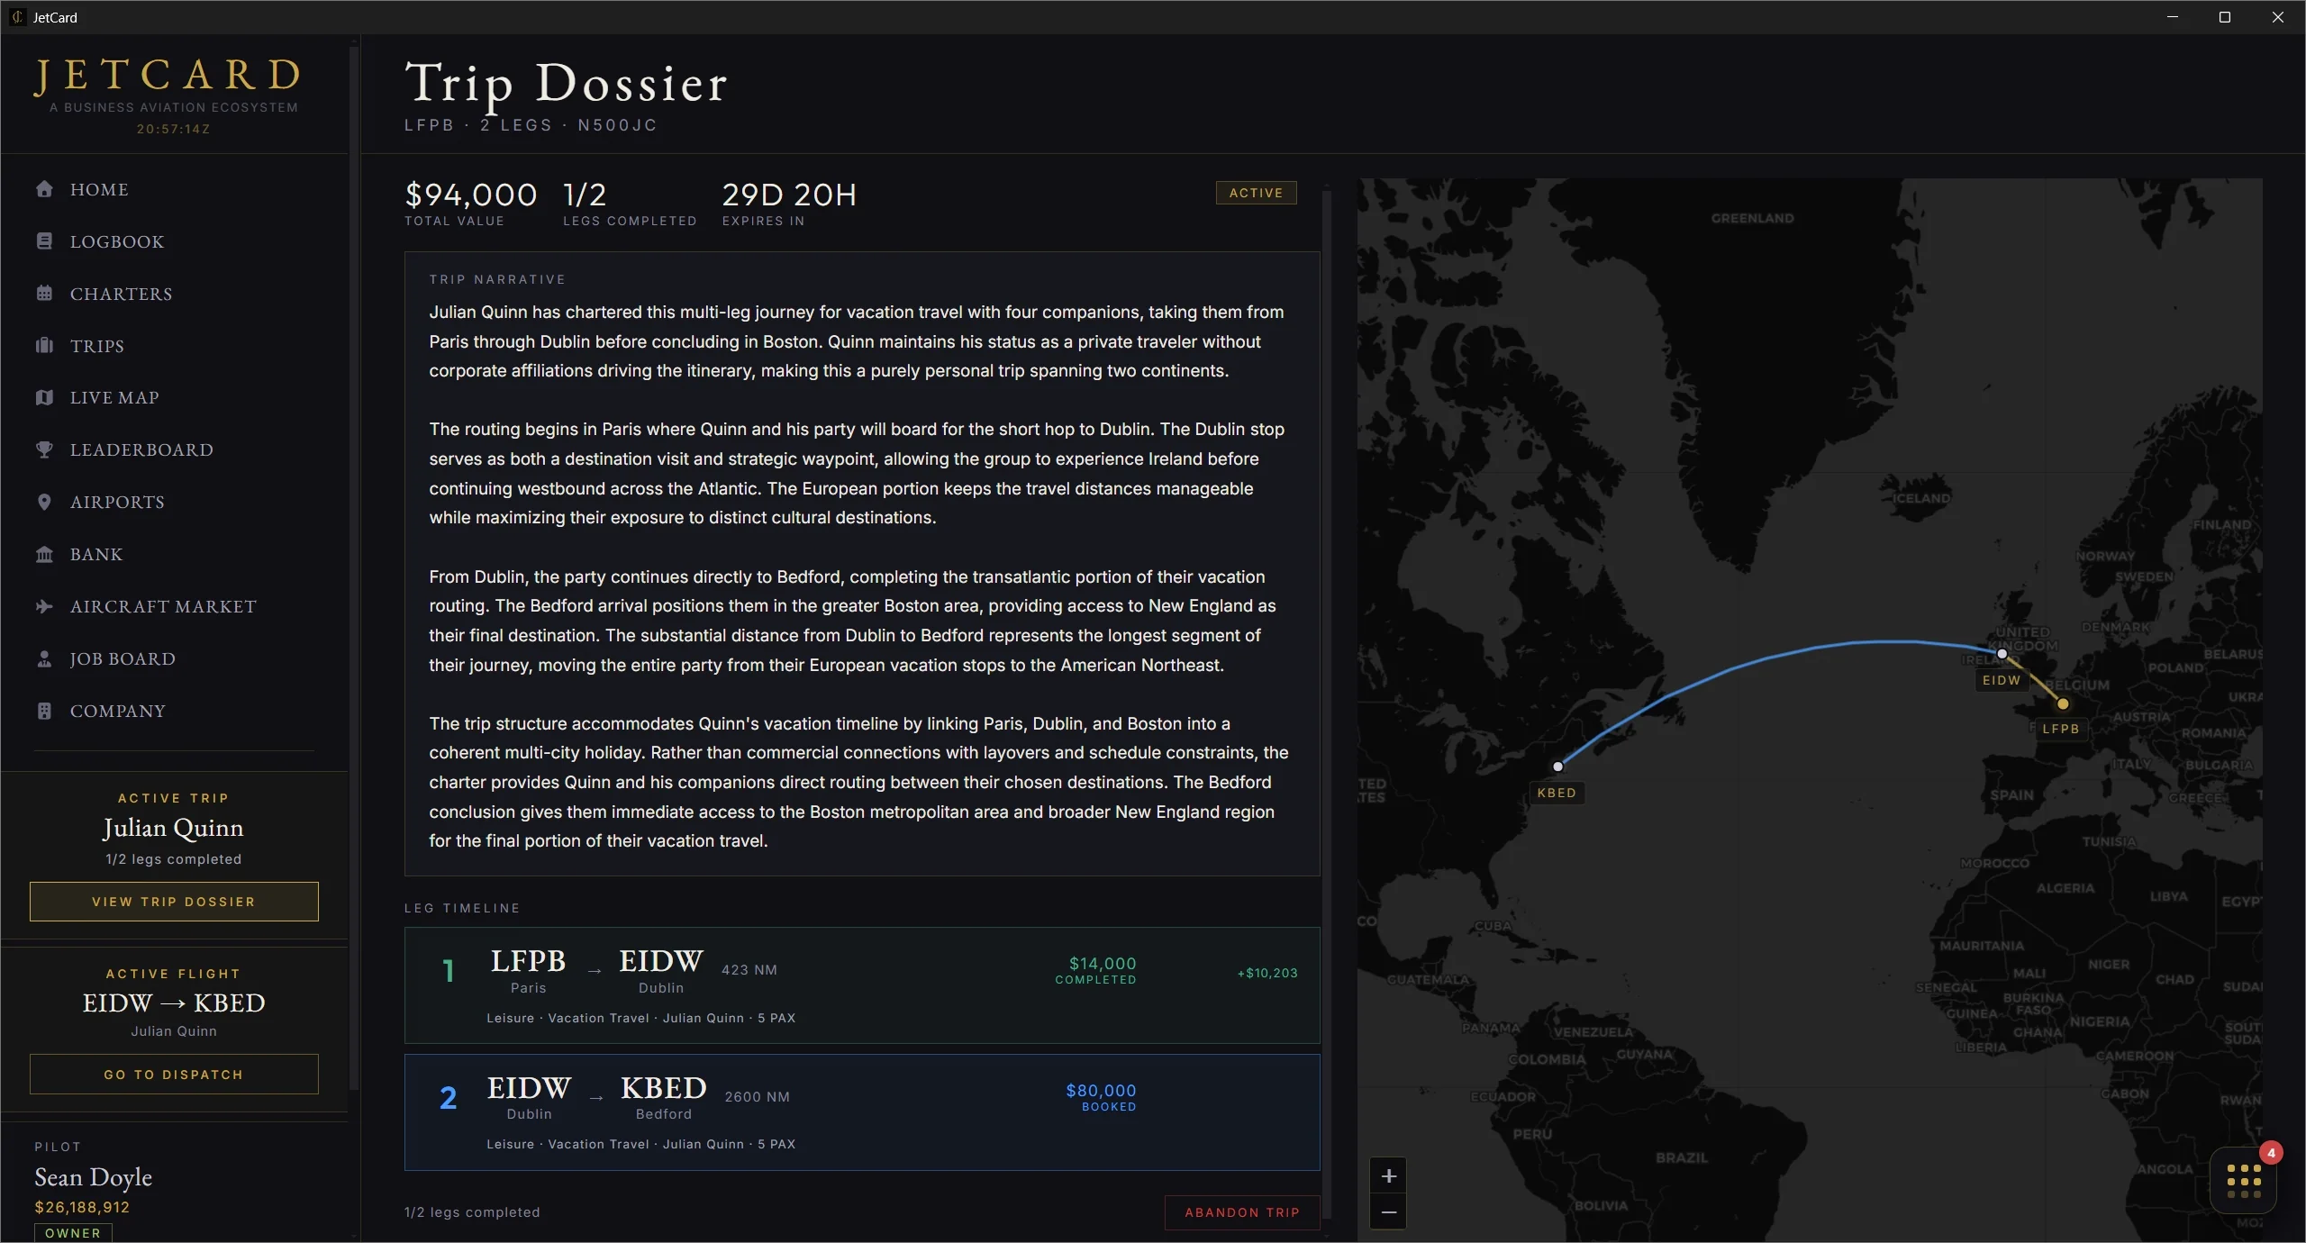Click the $94,000 total value
The height and width of the screenshot is (1243, 2306).
pos(471,195)
